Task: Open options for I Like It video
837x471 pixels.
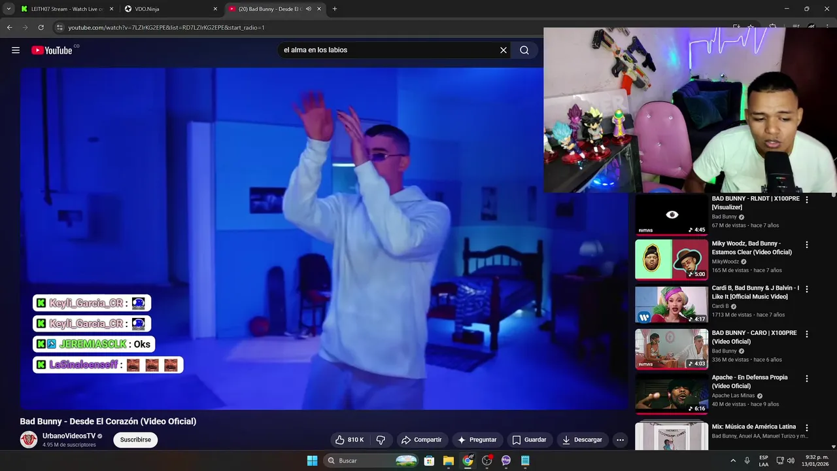Action: (806, 289)
